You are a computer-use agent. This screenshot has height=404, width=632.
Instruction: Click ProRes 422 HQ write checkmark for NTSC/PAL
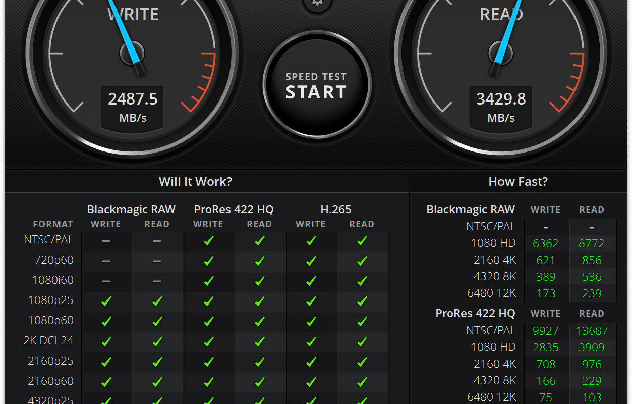point(209,241)
